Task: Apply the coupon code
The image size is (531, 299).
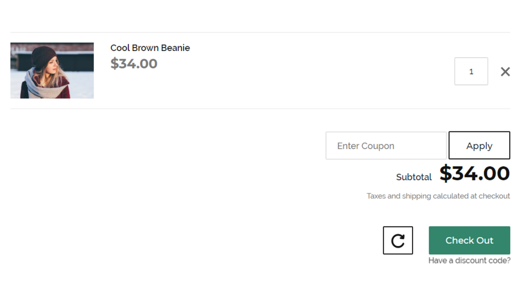Action: (479, 145)
